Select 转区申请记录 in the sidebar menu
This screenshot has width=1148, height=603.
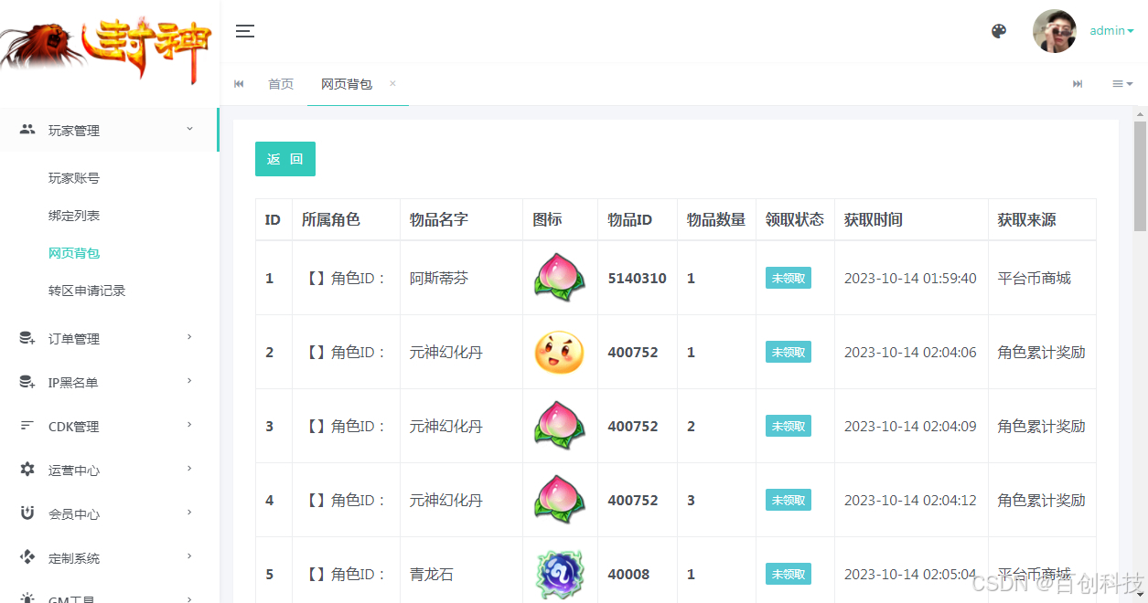[x=86, y=290]
